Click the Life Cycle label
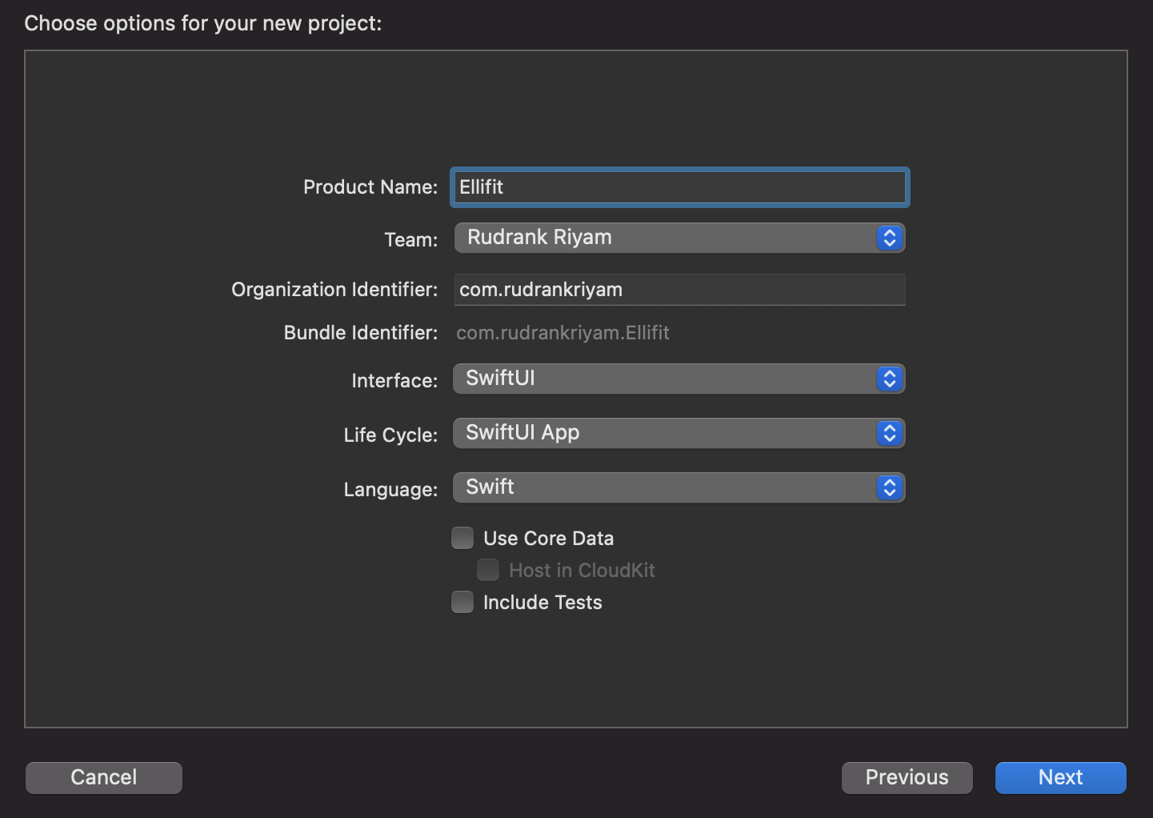Viewport: 1153px width, 818px height. 390,435
